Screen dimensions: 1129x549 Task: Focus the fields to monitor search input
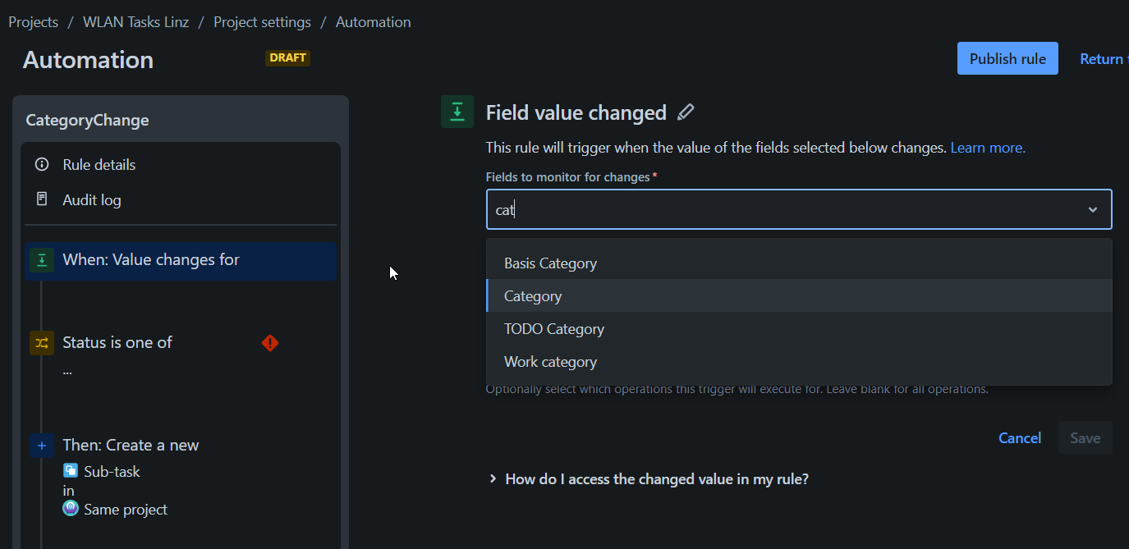click(780, 210)
